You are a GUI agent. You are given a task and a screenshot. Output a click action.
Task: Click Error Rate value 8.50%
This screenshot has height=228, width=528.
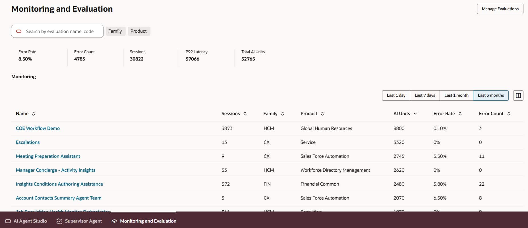[25, 59]
